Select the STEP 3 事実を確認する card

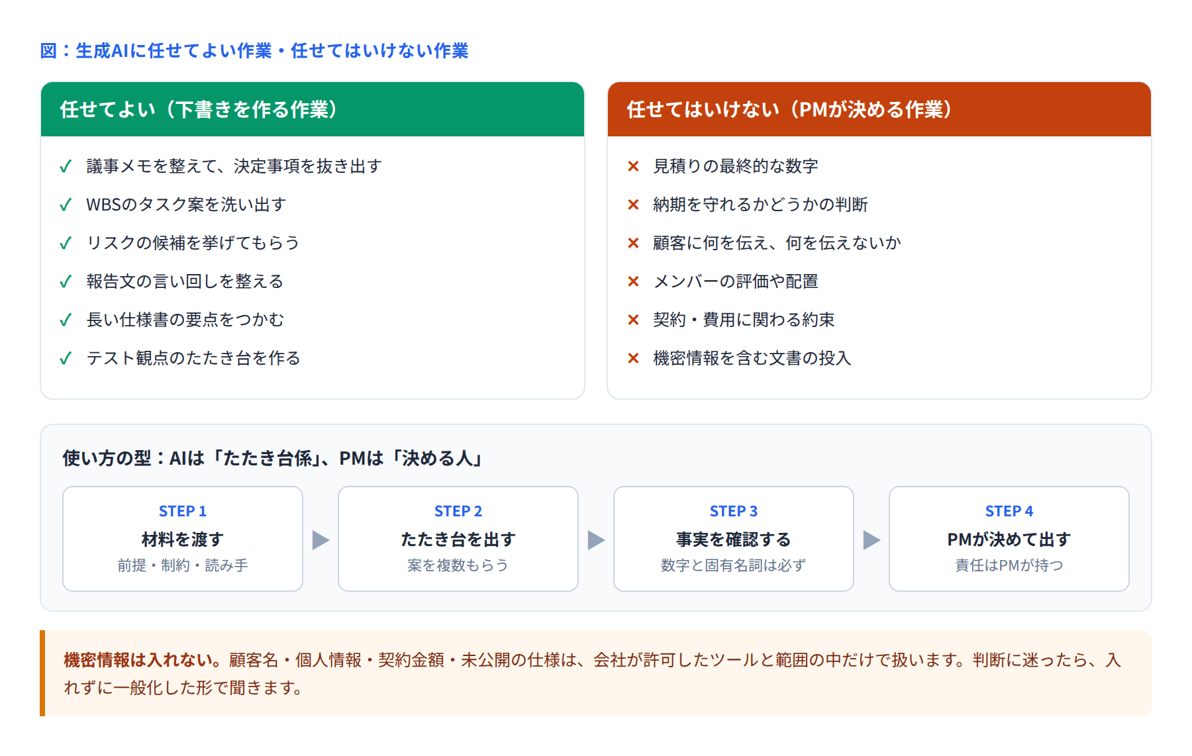click(734, 539)
